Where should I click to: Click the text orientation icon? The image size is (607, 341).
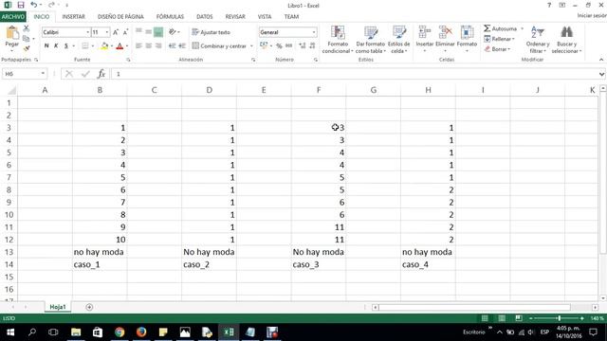173,32
